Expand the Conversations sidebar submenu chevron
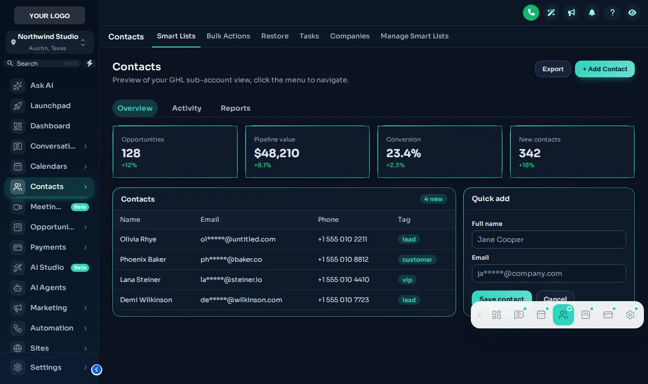Image resolution: width=648 pixels, height=384 pixels. (x=85, y=147)
